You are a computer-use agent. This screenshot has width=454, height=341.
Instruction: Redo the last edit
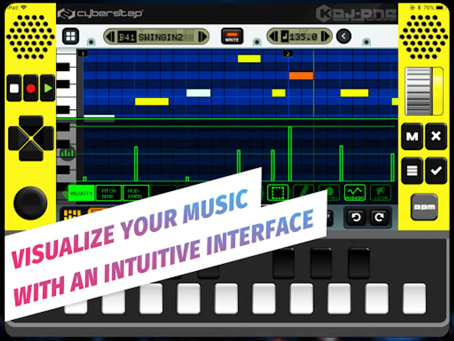[379, 217]
